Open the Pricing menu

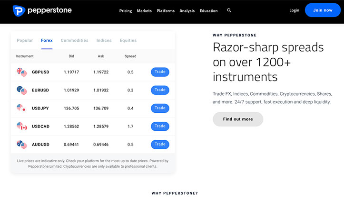click(x=126, y=11)
